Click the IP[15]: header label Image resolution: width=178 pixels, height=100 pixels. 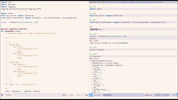tap(93, 2)
